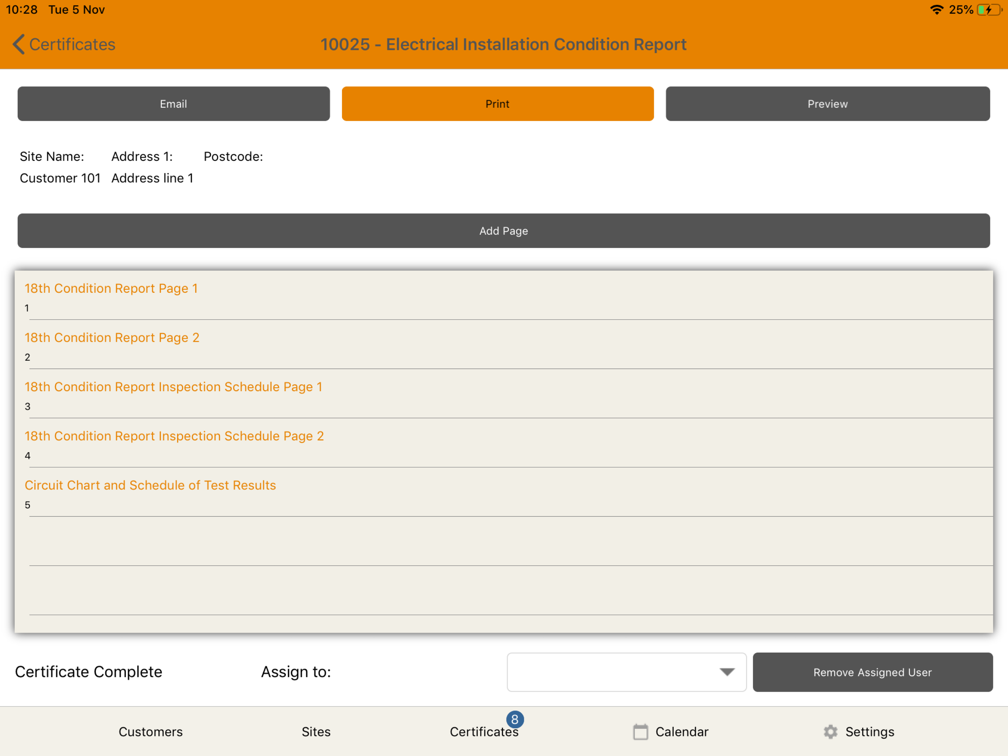Tap the Certificate Complete label
Image resolution: width=1008 pixels, height=756 pixels.
(x=89, y=671)
